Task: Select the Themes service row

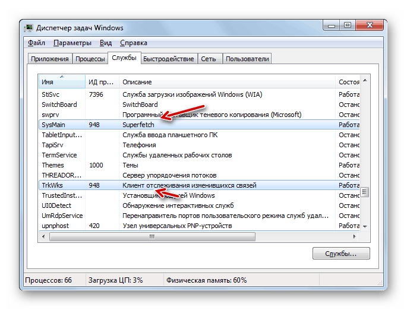Action: (199, 165)
